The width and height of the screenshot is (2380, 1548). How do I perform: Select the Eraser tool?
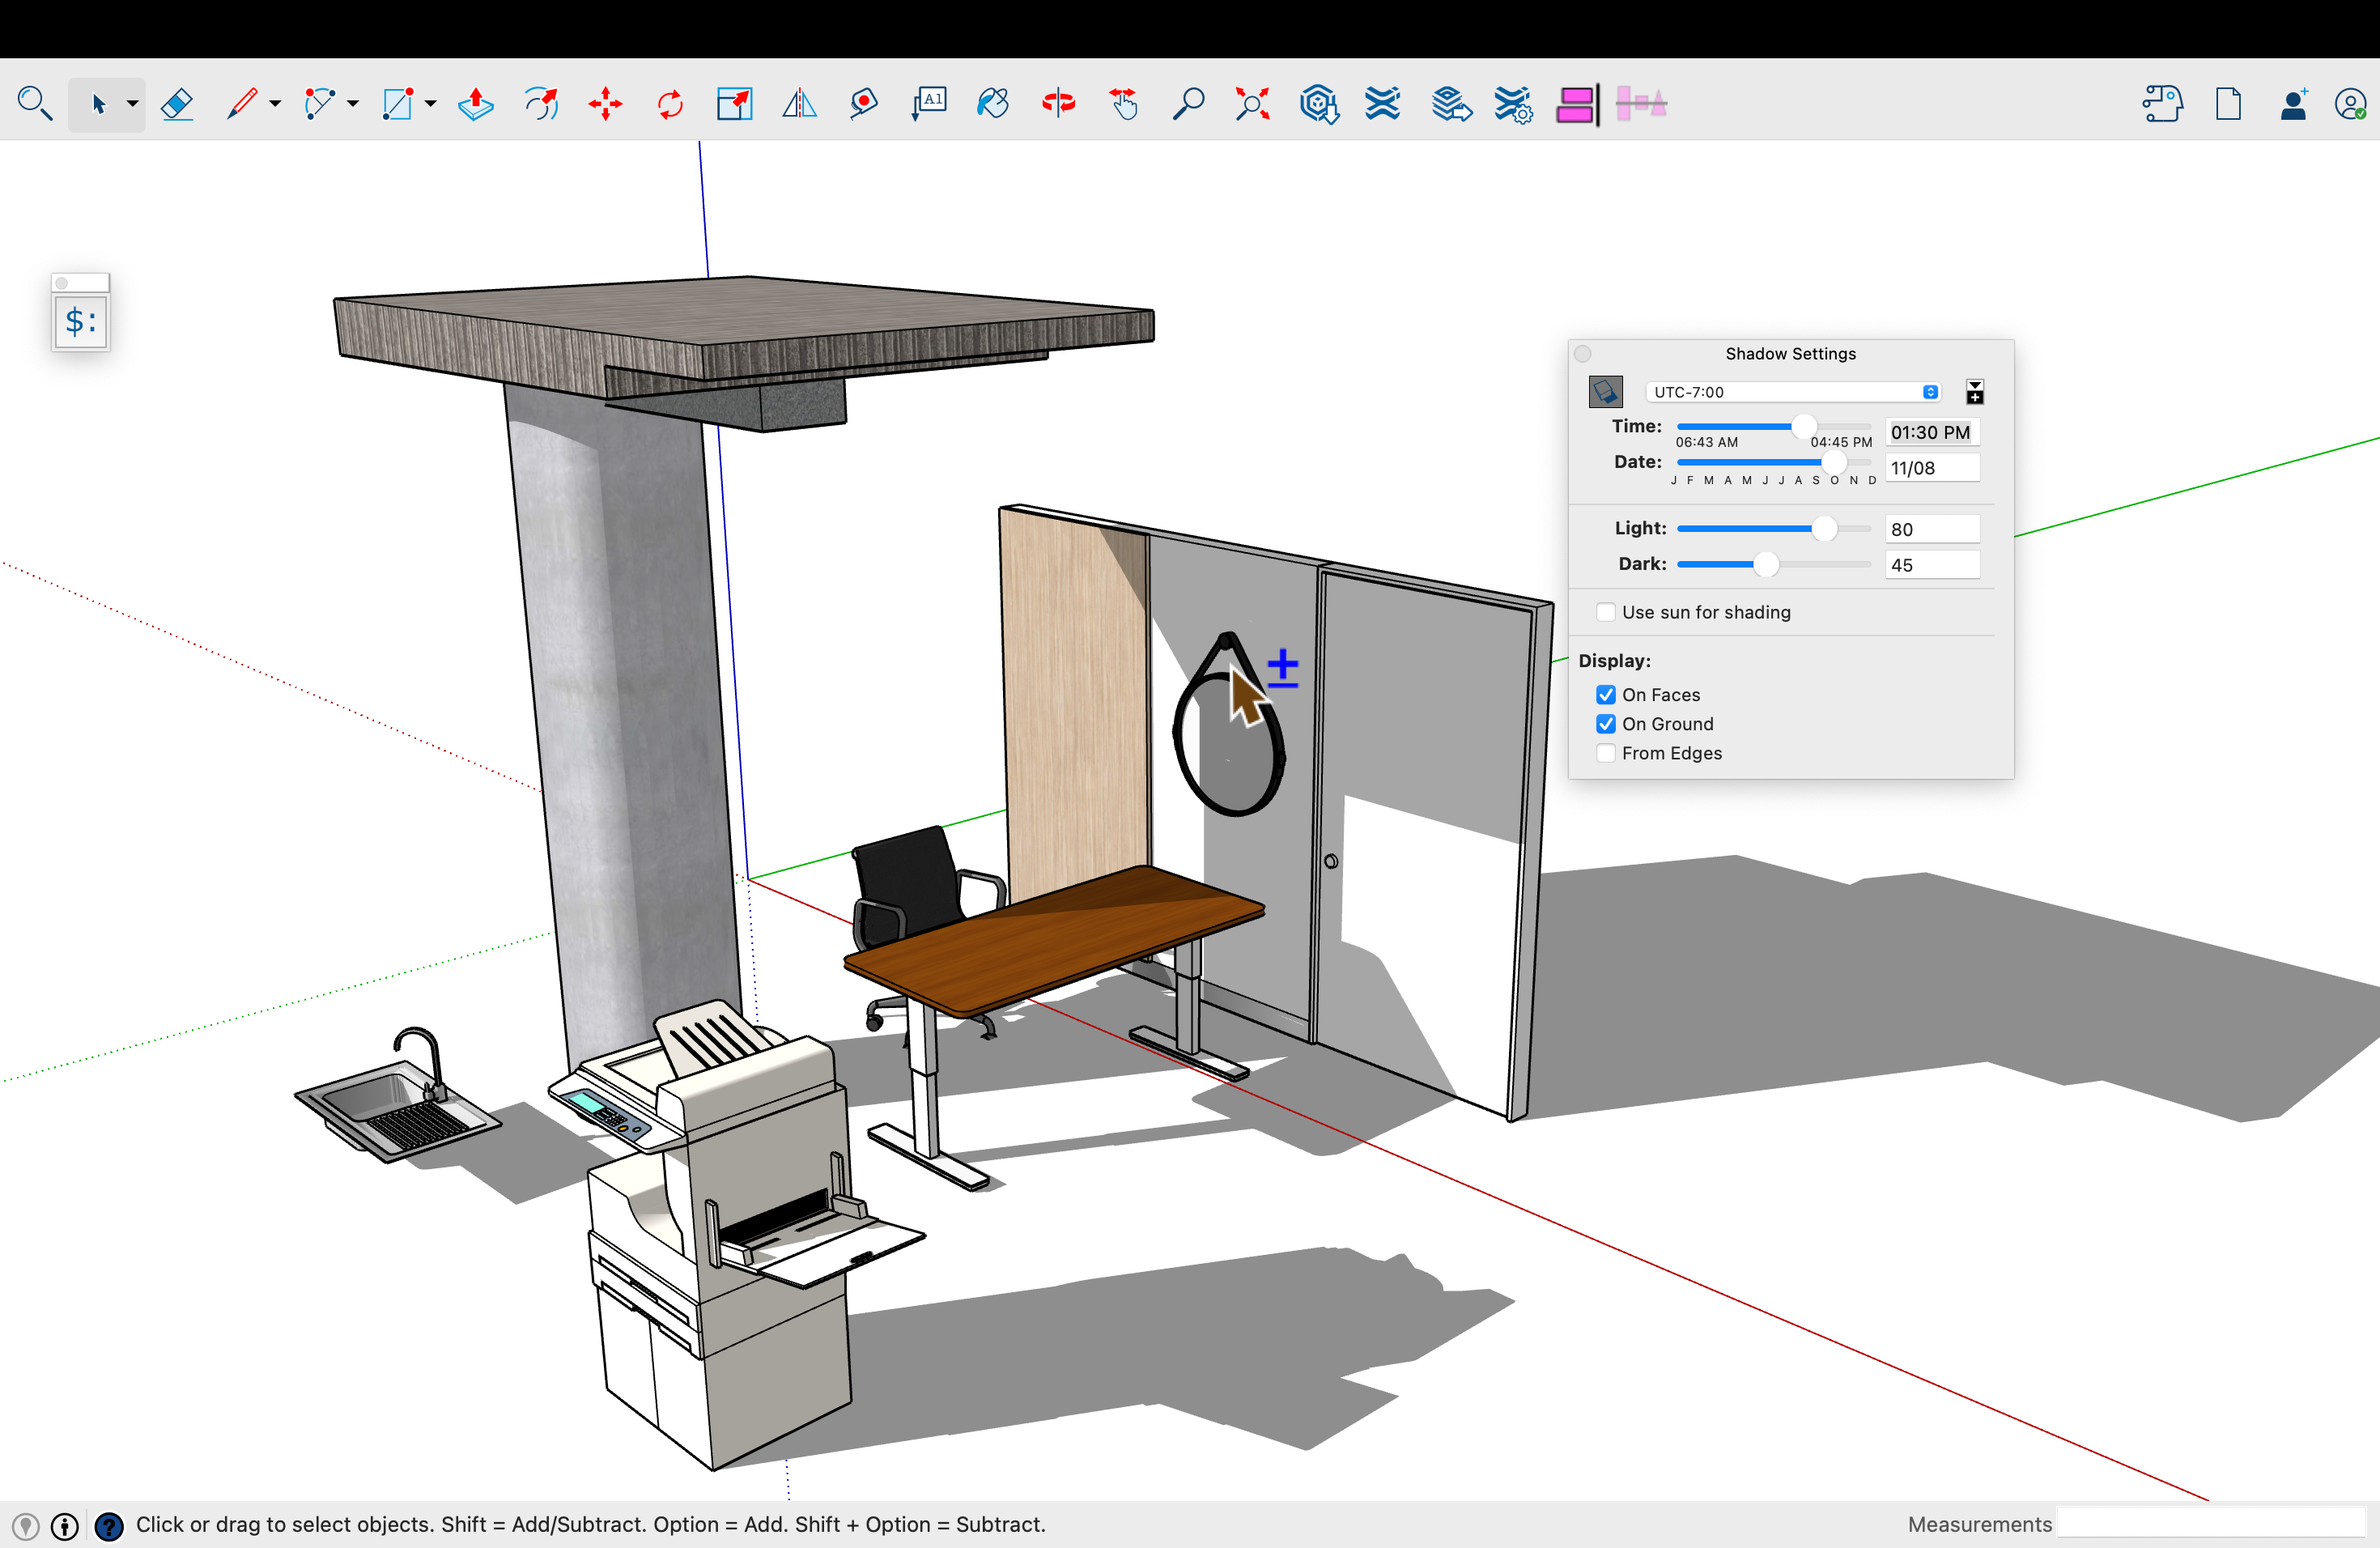click(177, 104)
